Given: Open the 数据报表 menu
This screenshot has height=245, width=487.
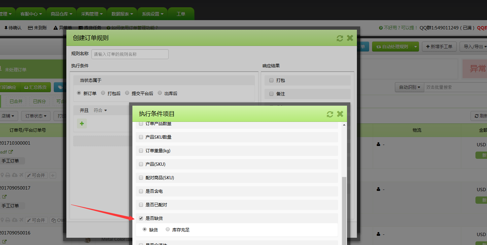Looking at the screenshot, I should pos(122,14).
